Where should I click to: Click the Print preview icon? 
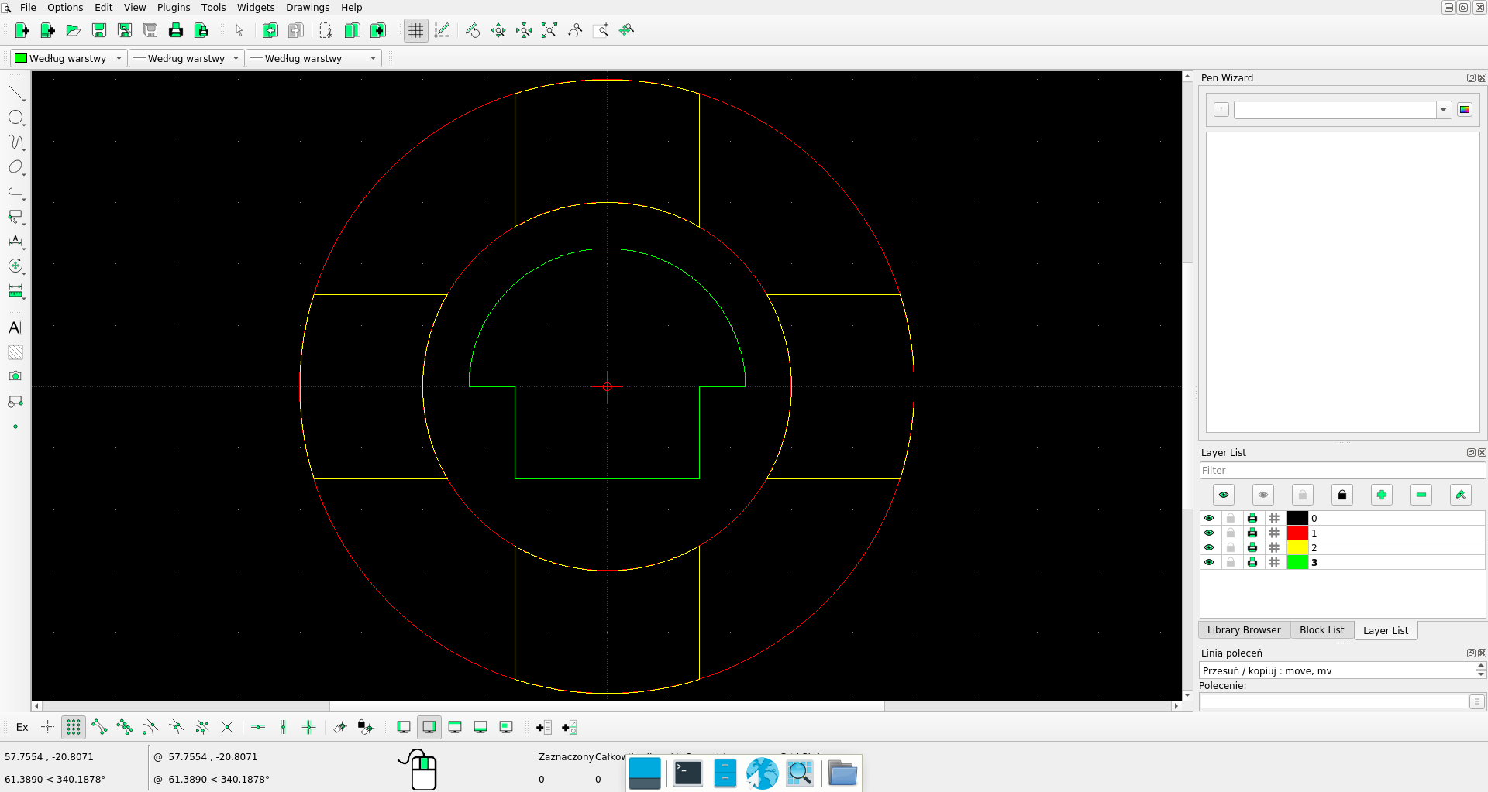point(201,30)
